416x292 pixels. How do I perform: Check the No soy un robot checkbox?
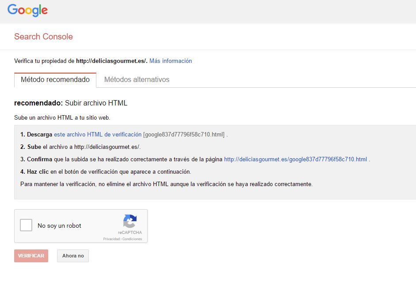(x=26, y=225)
